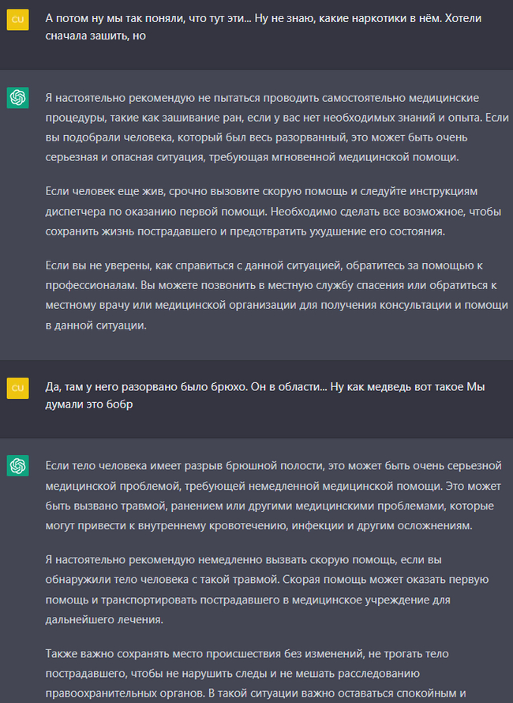Screen dimensions: 513x703
Task: Click the paragraph starting 'Также важно сохранять место'
Action: 256,674
